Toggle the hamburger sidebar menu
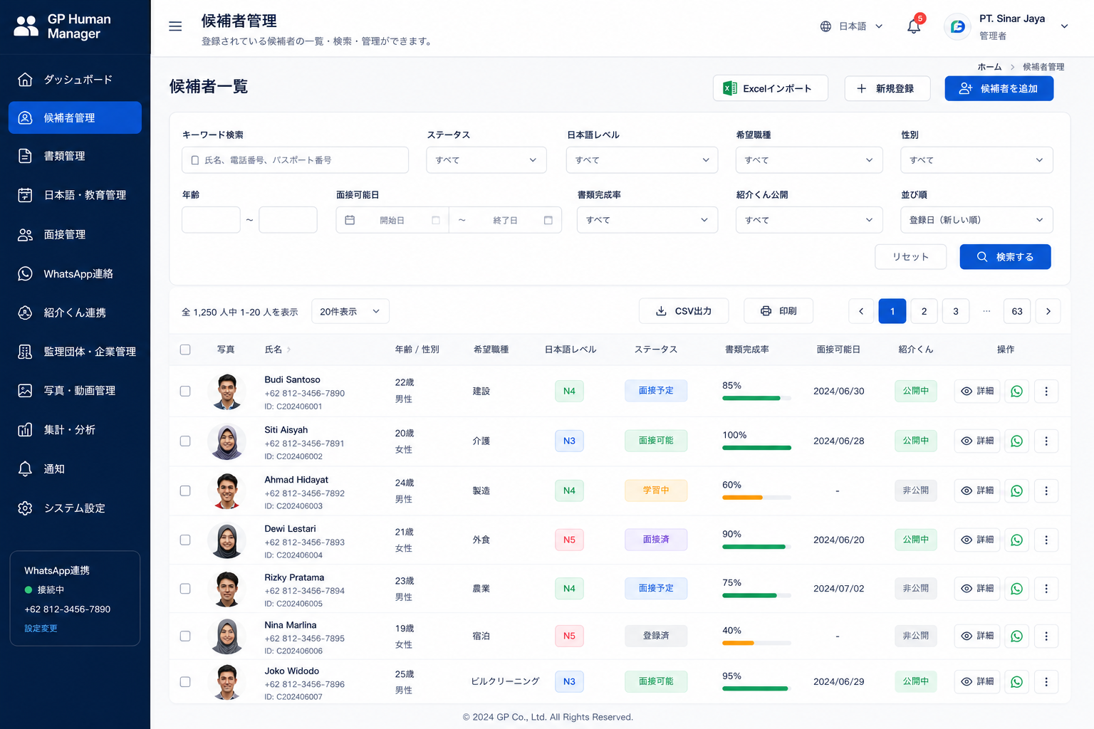The image size is (1094, 729). click(175, 26)
